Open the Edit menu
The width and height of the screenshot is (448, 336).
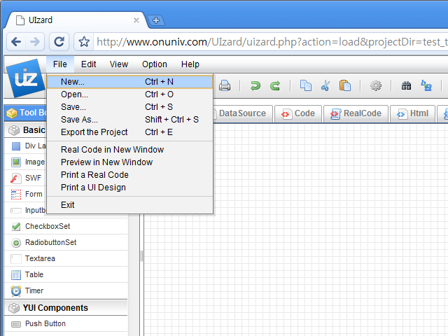89,64
